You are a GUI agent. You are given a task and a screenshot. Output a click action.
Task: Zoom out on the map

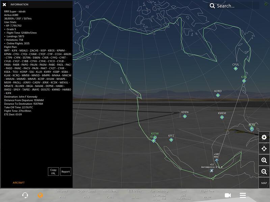[x=264, y=171]
